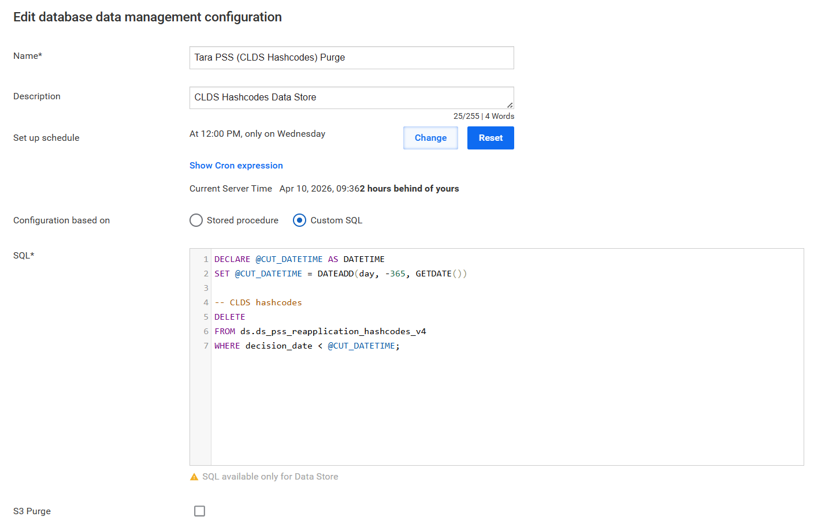Click the 'Edit database data management configuration' heading
This screenshot has height=524, width=825.
pyautogui.click(x=147, y=17)
